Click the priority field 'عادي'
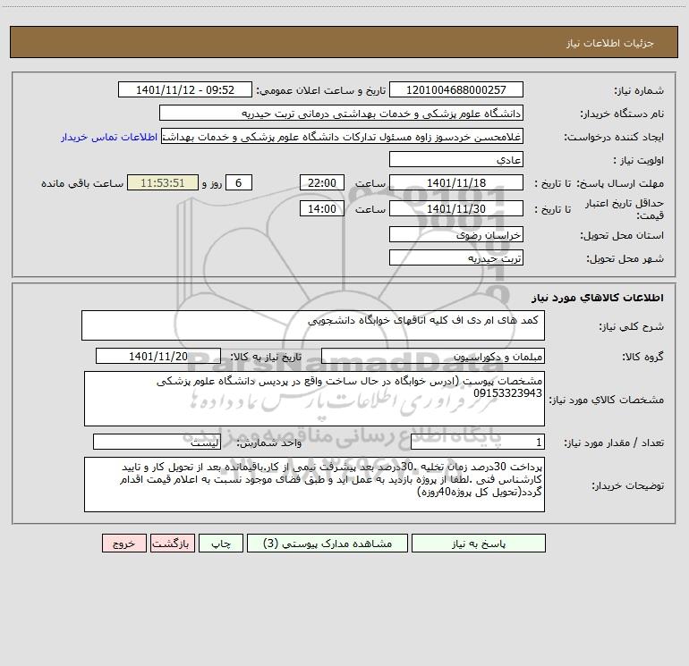Image resolution: width=689 pixels, height=666 pixels. [x=456, y=160]
